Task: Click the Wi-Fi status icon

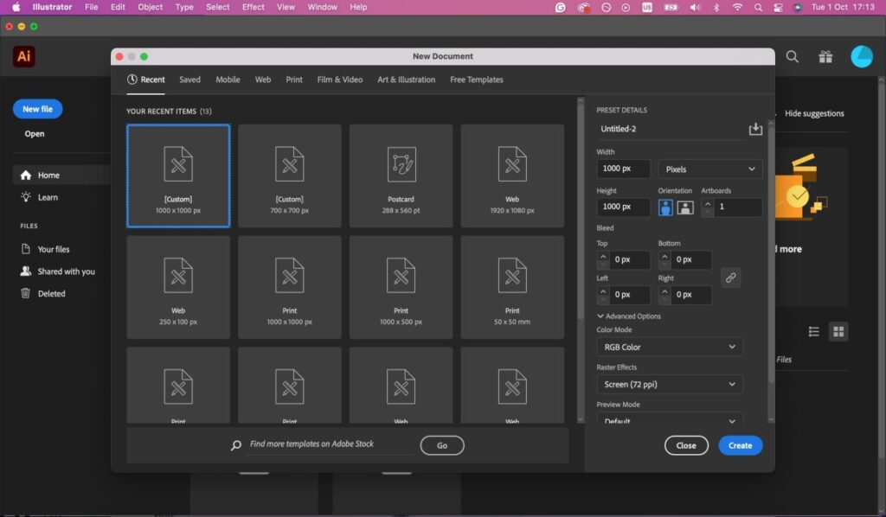Action: 737,7
